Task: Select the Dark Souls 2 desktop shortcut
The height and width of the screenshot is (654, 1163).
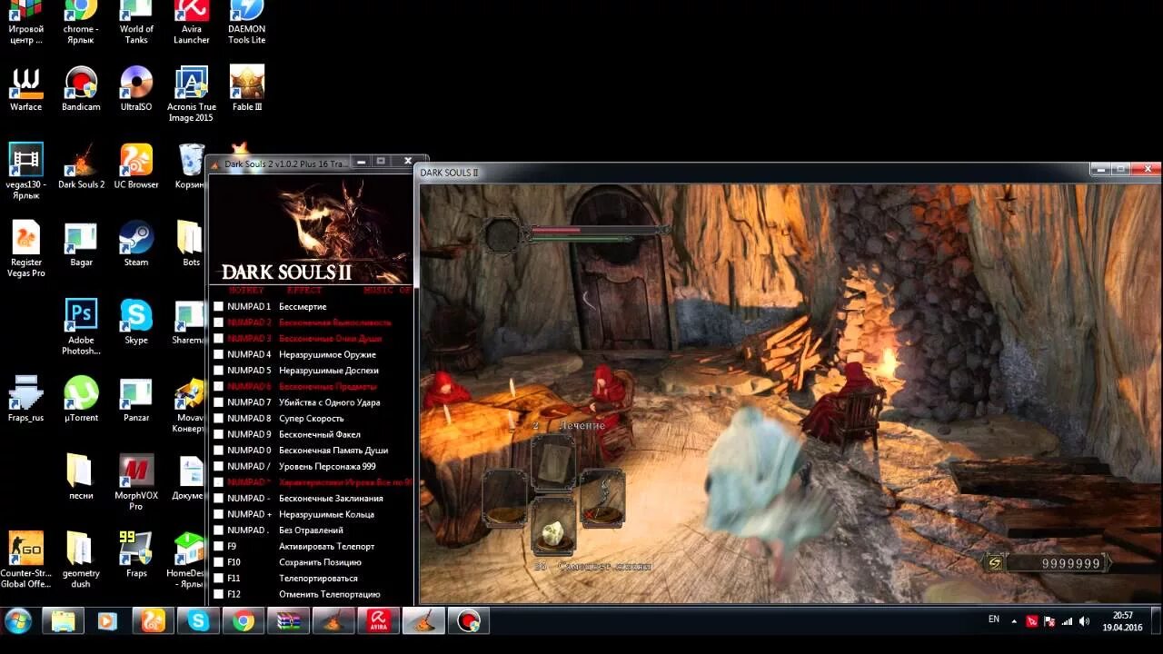Action: pos(81,166)
